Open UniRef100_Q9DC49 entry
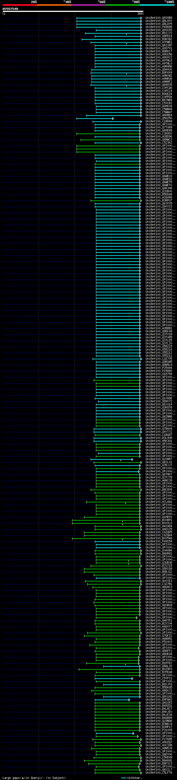 [x=159, y=331]
